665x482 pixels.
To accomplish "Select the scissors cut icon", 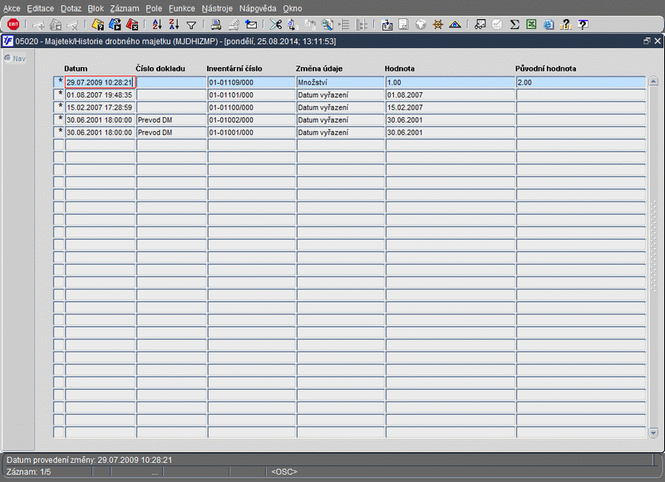I will (x=276, y=25).
